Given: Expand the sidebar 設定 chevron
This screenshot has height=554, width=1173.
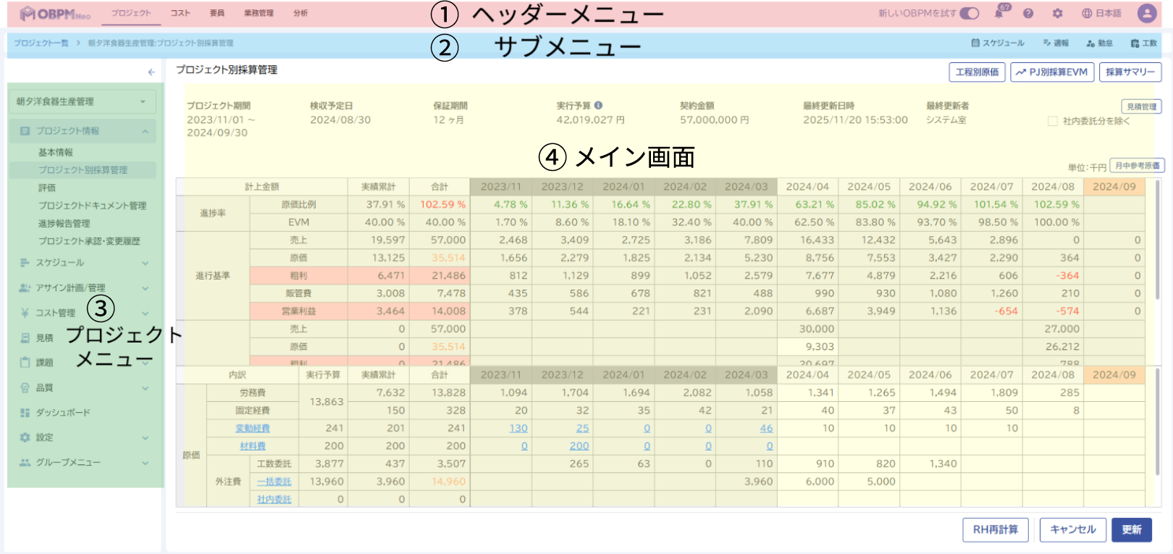Looking at the screenshot, I should tap(146, 437).
